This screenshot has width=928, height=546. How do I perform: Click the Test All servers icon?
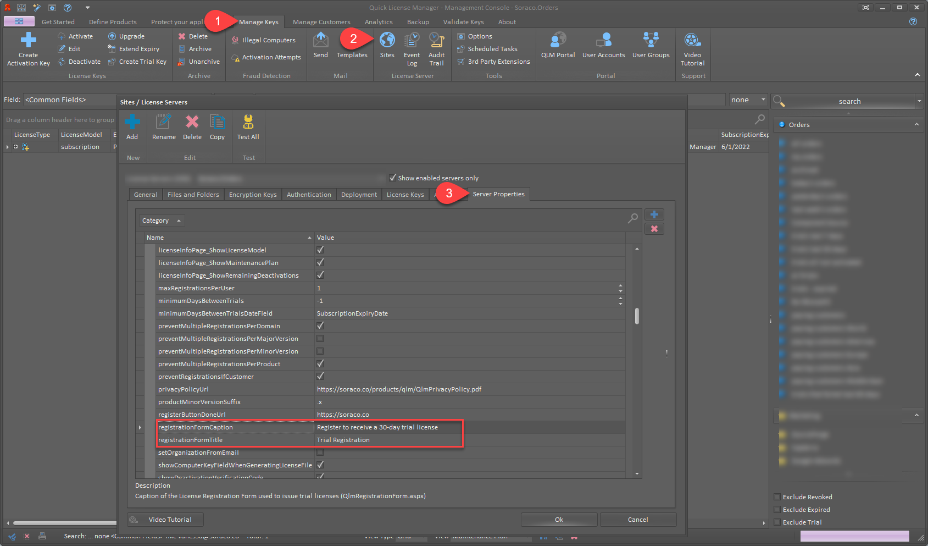(248, 123)
